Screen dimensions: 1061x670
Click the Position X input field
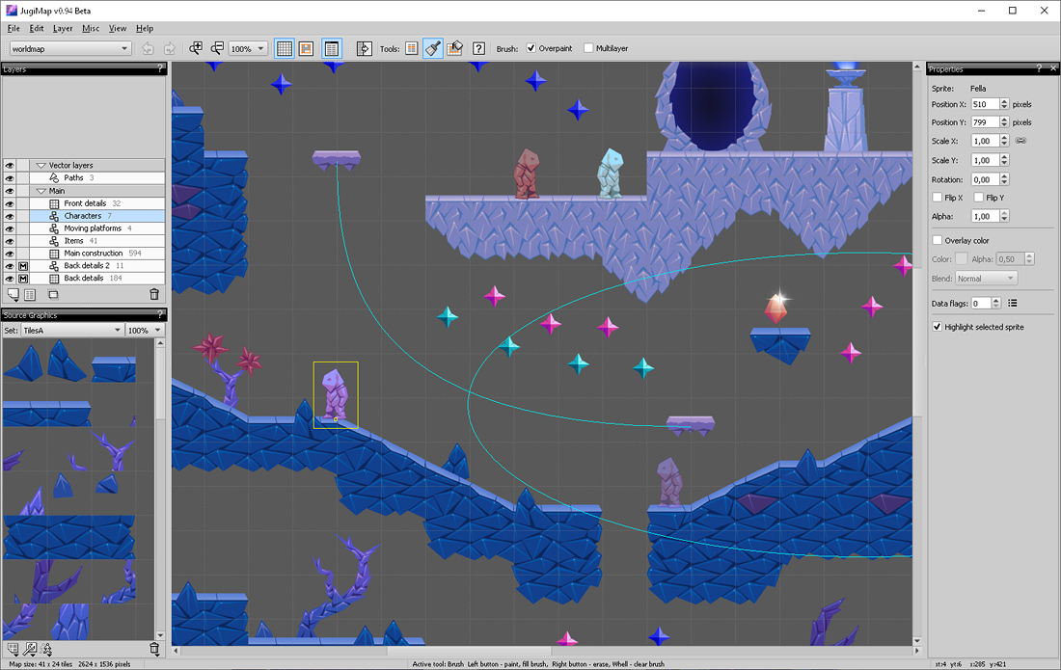pyautogui.click(x=985, y=104)
